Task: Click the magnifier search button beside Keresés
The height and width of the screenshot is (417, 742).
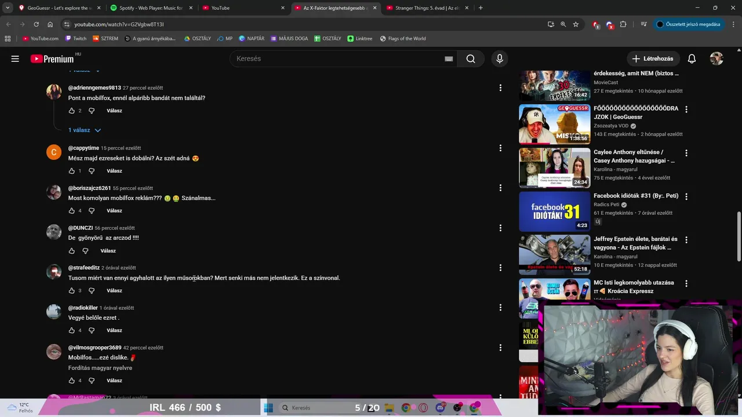Action: pyautogui.click(x=471, y=58)
